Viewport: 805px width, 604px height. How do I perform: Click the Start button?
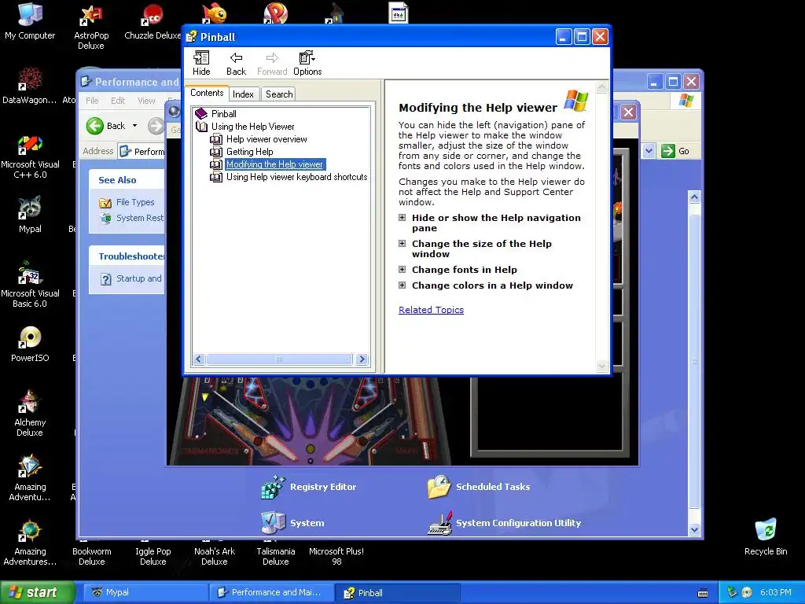pyautogui.click(x=37, y=592)
